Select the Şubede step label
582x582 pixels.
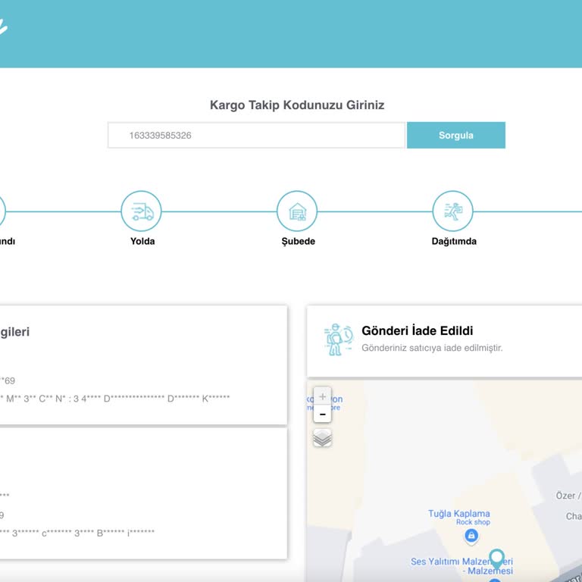297,242
